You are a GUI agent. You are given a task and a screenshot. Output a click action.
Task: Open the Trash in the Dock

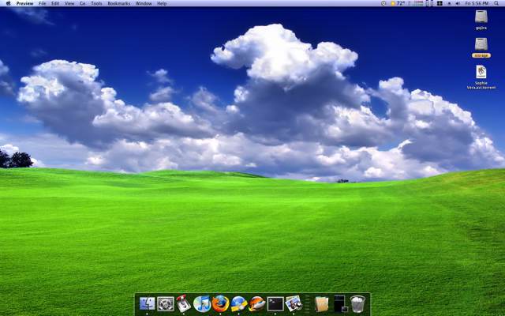point(357,303)
